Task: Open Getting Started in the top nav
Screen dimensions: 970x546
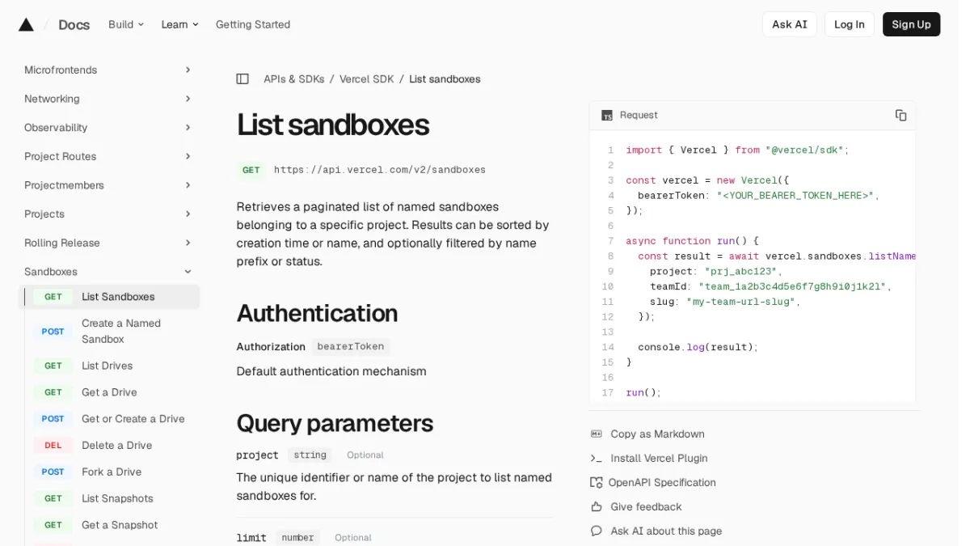Action: [253, 24]
